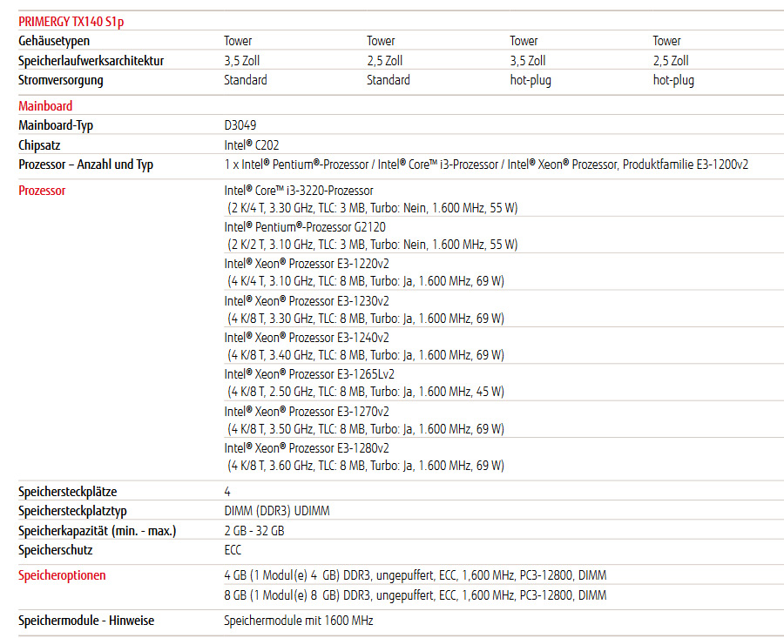
Task: Select the Speicherlaufwerksarchitektur row label
Action: pos(91,61)
